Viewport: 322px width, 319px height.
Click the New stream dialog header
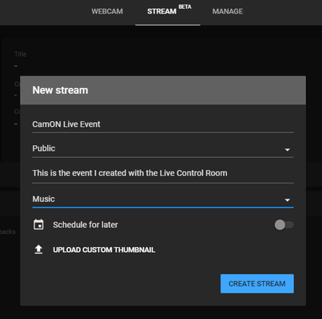point(163,90)
